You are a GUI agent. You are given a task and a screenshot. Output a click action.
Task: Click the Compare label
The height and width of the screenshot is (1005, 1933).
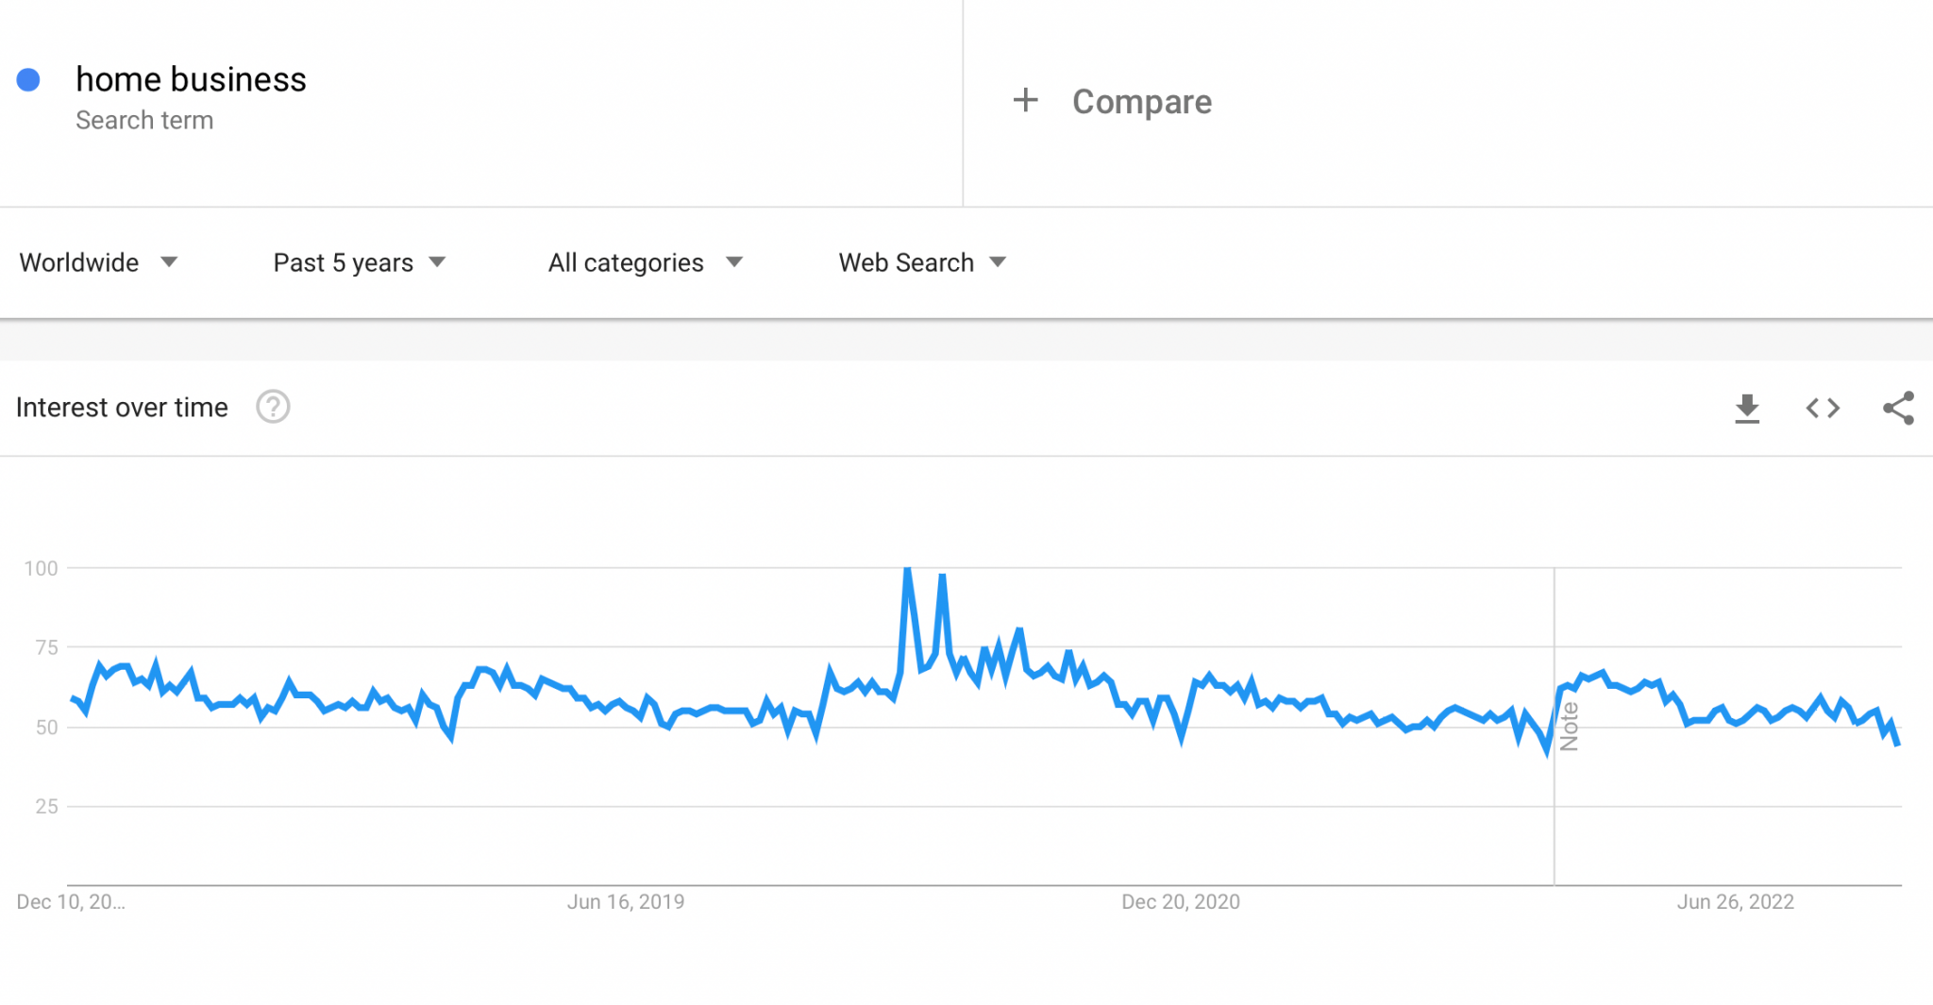1141,101
